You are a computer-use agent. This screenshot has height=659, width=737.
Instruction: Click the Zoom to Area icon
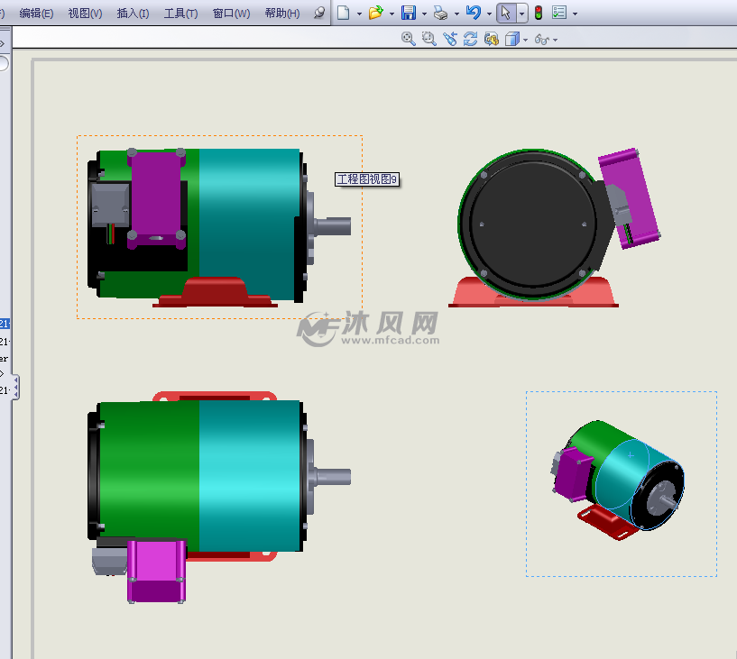[x=428, y=39]
